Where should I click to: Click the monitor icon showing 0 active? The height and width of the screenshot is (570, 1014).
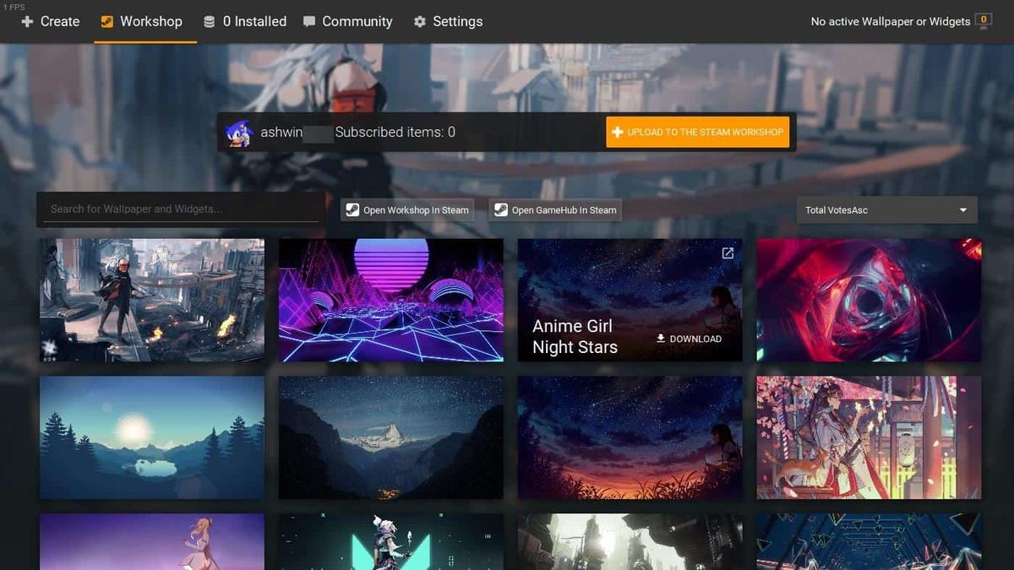pyautogui.click(x=983, y=21)
